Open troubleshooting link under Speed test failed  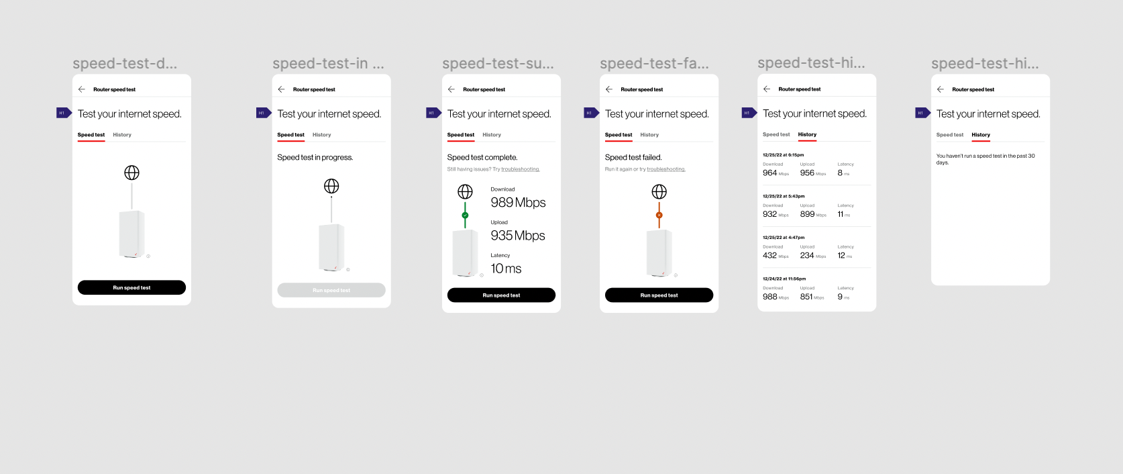coord(665,169)
